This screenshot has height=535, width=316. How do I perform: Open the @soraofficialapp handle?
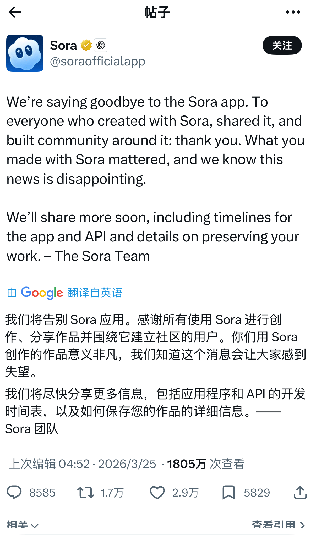coord(97,62)
